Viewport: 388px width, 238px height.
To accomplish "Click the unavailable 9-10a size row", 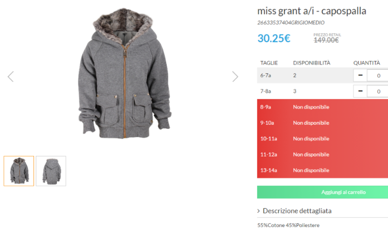I will [x=322, y=123].
